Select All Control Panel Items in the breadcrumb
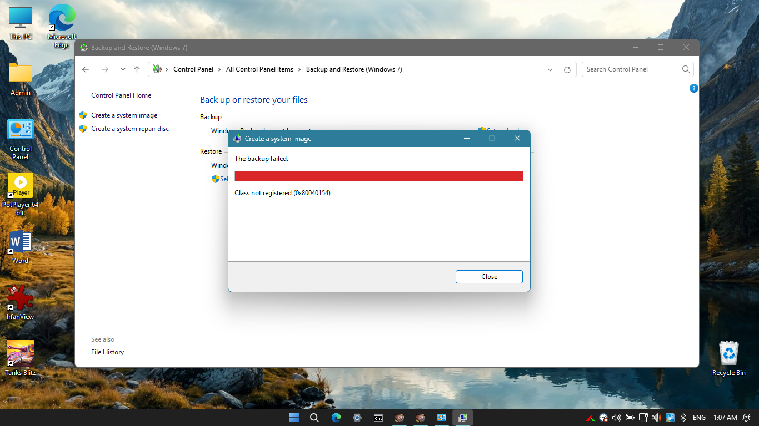The image size is (759, 426). (x=259, y=69)
